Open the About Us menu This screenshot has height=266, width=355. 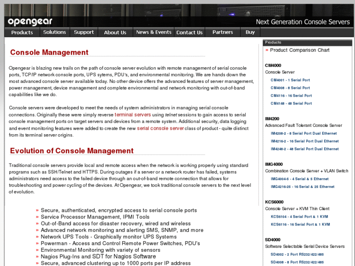(115, 32)
